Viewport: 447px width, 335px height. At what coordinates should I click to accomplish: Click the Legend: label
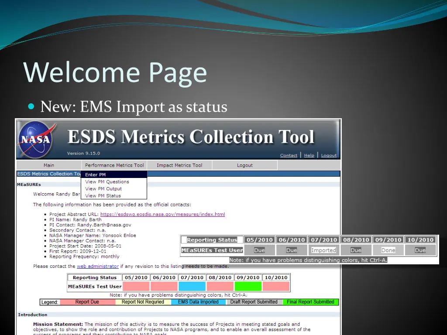pyautogui.click(x=50, y=302)
